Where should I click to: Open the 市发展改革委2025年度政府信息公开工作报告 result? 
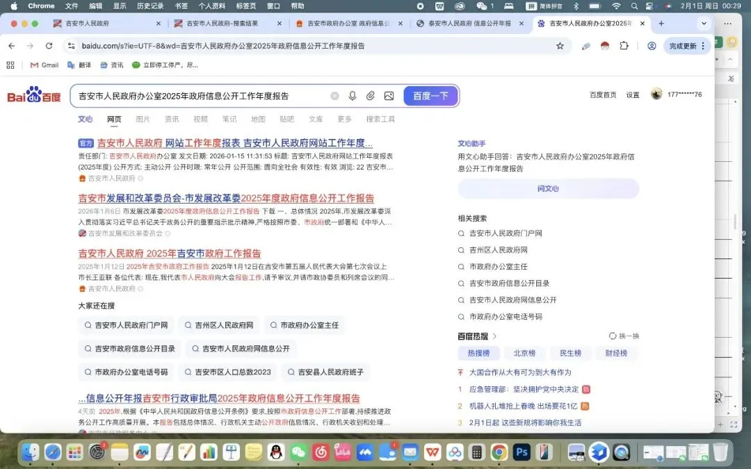click(x=226, y=198)
